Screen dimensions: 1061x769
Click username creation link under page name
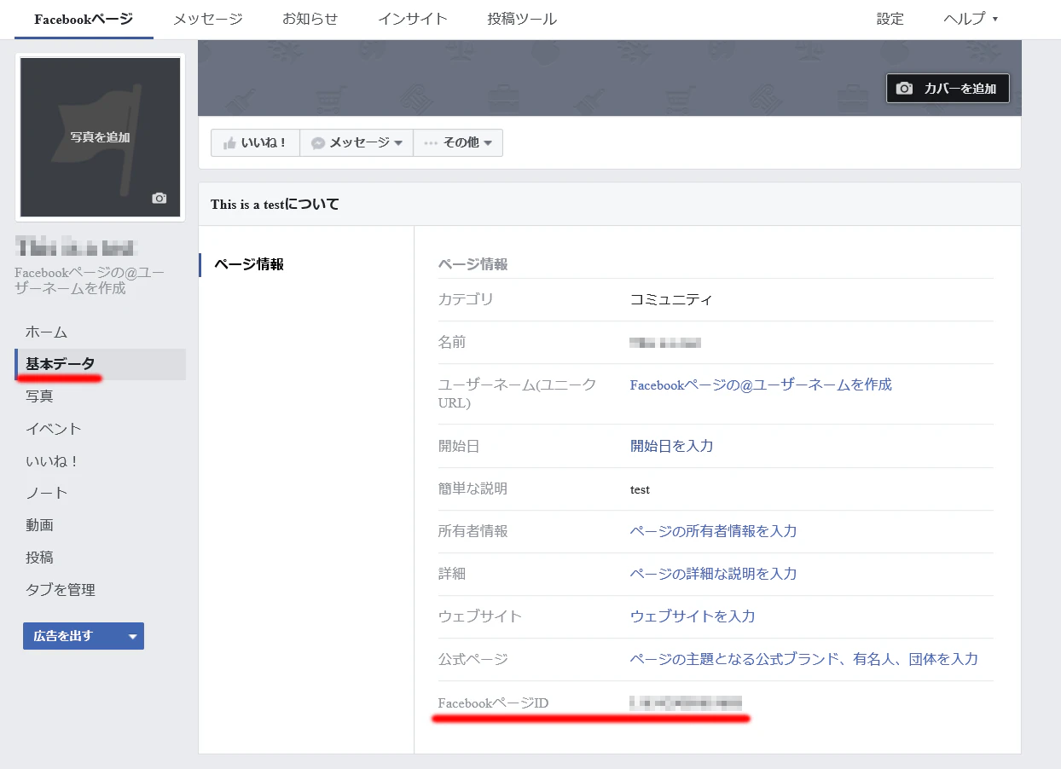point(90,280)
